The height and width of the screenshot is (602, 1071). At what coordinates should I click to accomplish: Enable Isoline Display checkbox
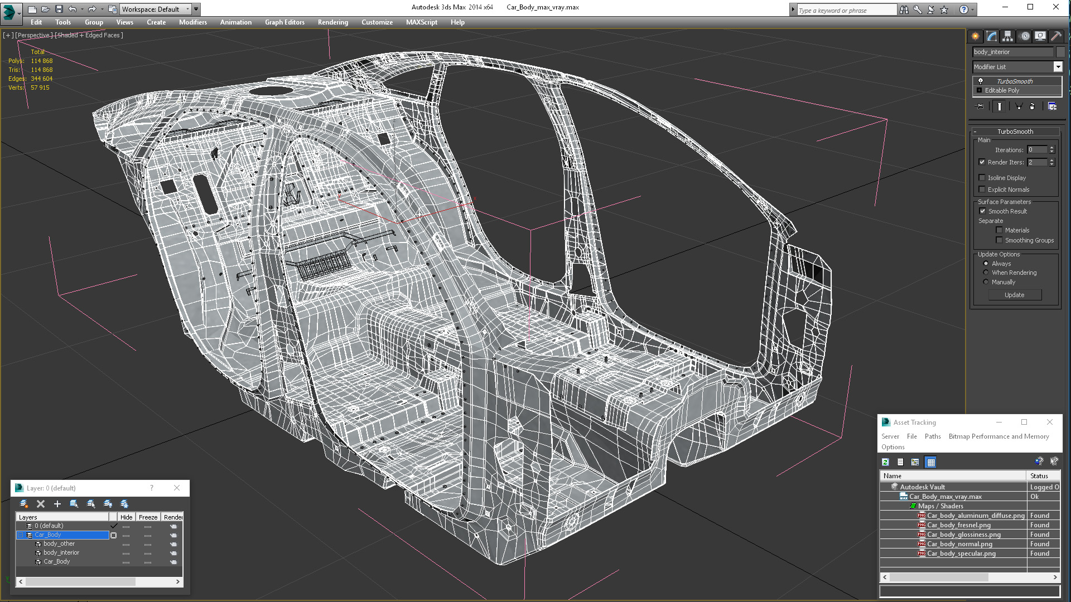tap(982, 178)
